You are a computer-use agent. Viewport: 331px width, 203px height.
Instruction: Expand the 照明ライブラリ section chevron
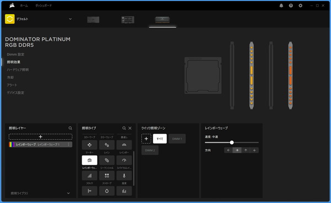tap(68, 193)
